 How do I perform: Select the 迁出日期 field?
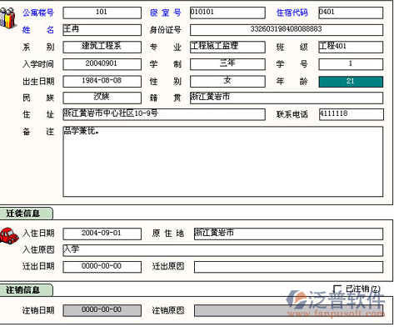[102, 267]
